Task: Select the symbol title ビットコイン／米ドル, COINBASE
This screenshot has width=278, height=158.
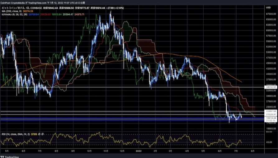Action: (22, 8)
